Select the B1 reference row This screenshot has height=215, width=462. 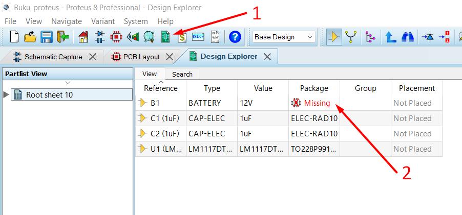[x=289, y=103]
